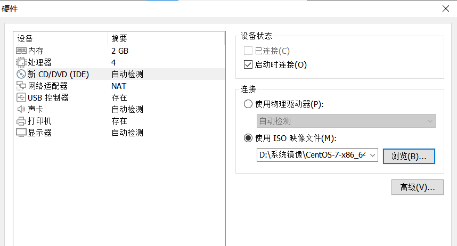Image resolution: width=457 pixels, height=246 pixels.
Task: Select the 网络适配器 device row label
Action: click(x=48, y=86)
